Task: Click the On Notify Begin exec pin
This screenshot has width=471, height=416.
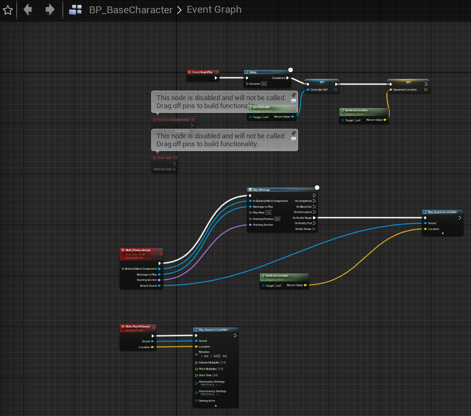Action: [x=314, y=218]
